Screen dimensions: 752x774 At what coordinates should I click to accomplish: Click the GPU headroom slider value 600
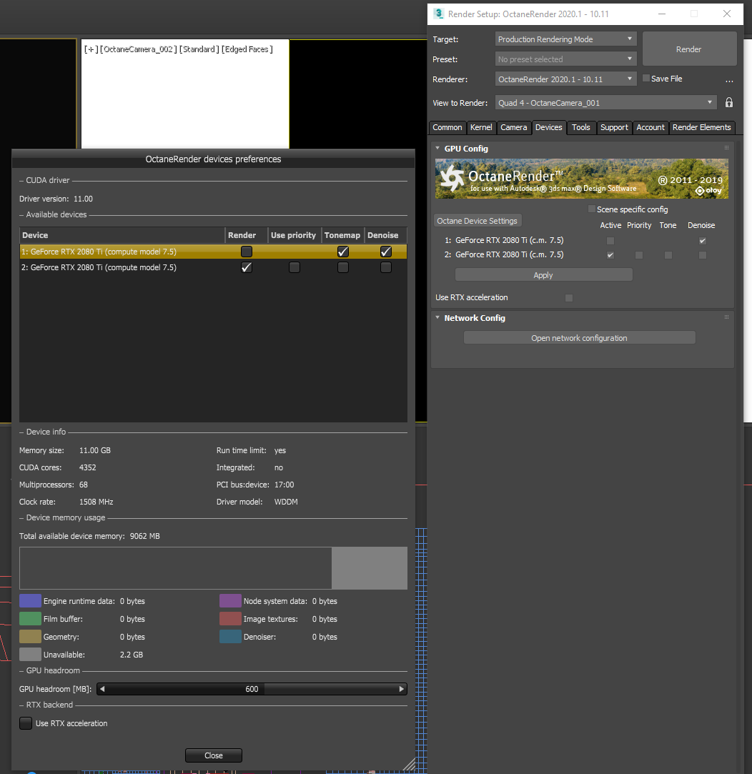coord(252,689)
